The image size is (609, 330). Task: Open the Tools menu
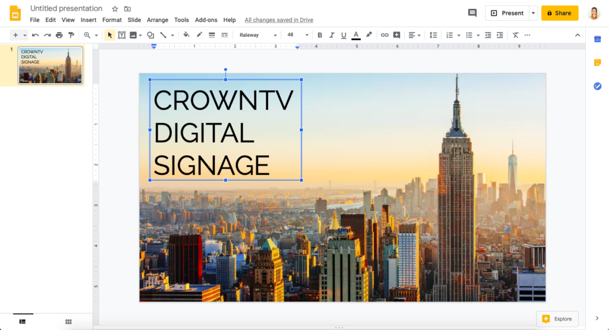[181, 20]
